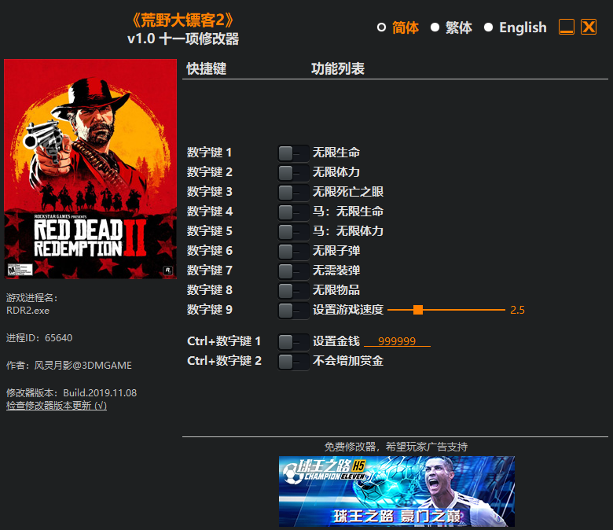The height and width of the screenshot is (530, 613).
Task: Click the 功能列表 column header
Action: point(338,69)
